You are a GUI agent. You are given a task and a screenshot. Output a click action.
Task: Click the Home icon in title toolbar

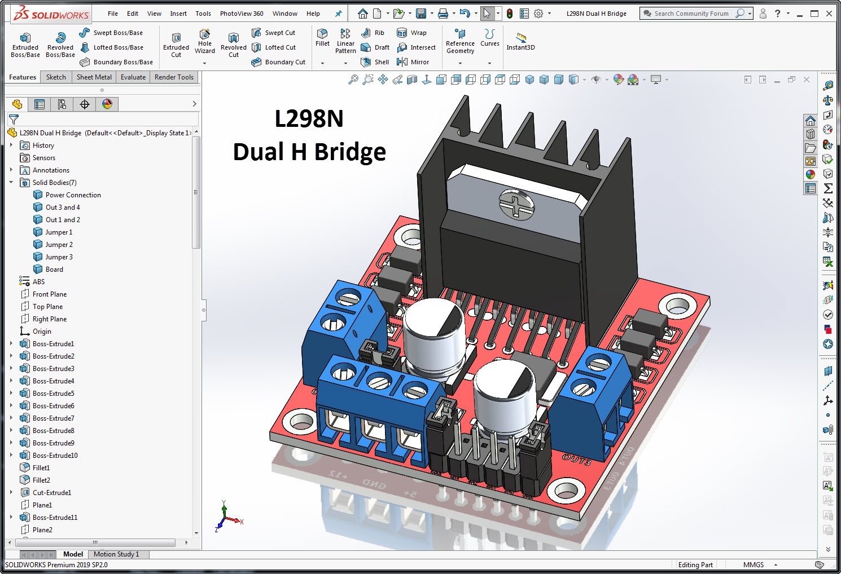point(363,14)
